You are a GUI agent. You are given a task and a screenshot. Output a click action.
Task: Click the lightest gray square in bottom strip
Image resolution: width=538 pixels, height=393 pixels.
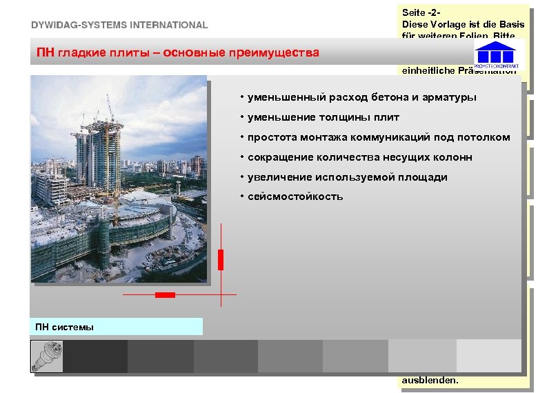(489, 356)
